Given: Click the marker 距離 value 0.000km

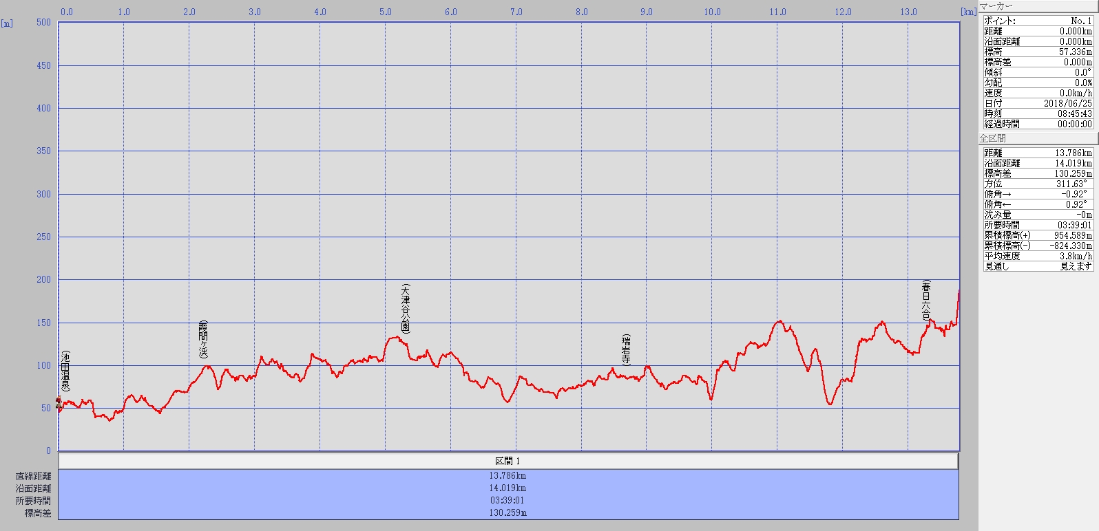Looking at the screenshot, I should click(x=1076, y=31).
